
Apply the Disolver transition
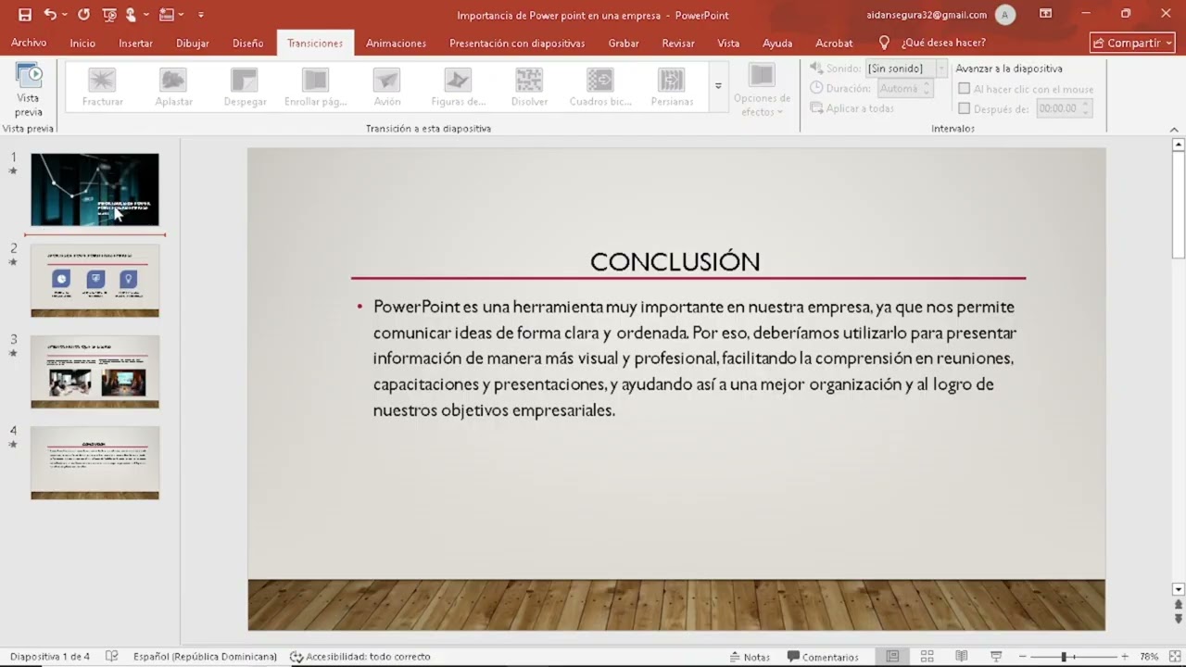(529, 88)
